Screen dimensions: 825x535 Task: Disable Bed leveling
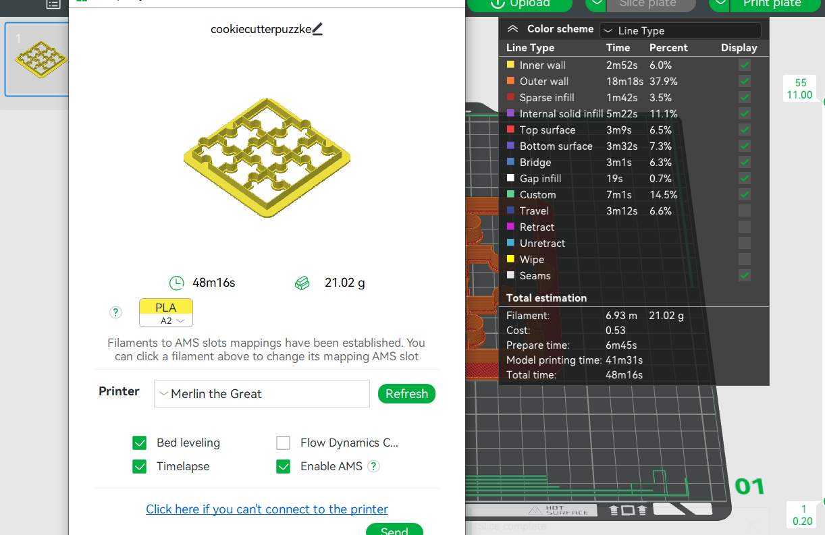[x=139, y=443]
